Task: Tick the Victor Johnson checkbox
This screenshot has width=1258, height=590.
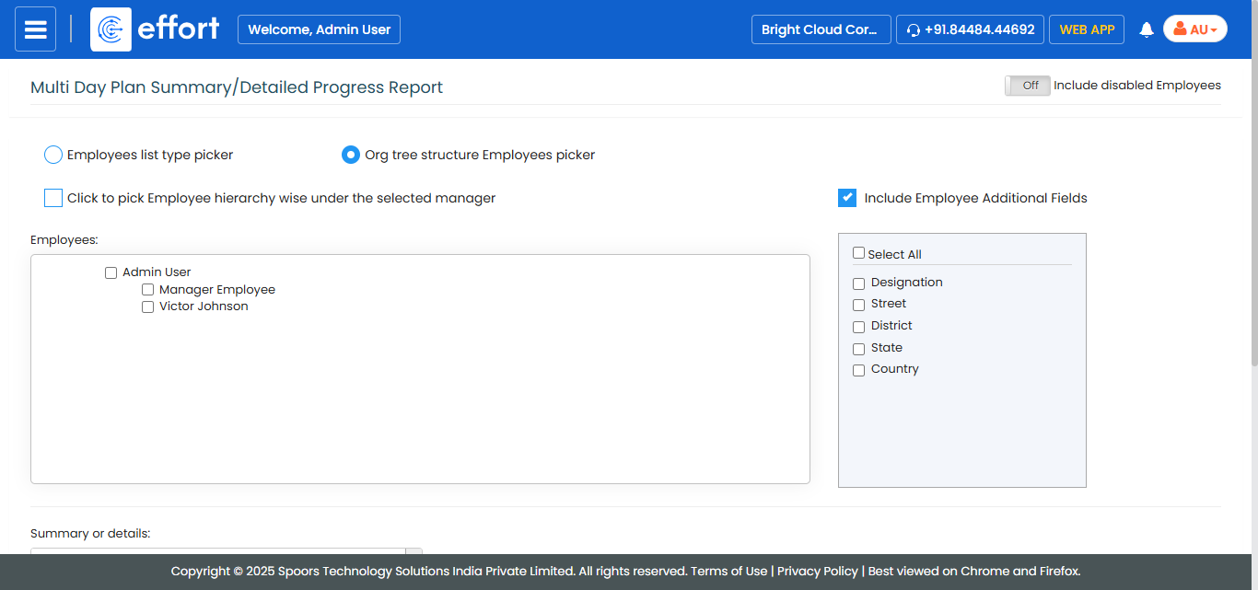Action: 148,307
